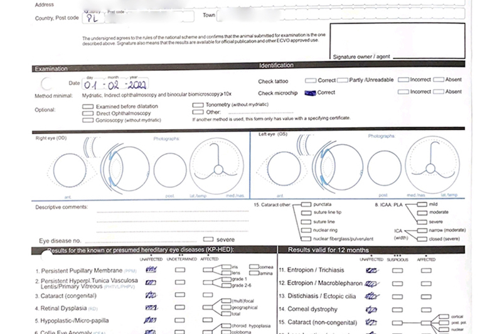Select the Right eye anterior circle diagram
This screenshot has height=334, width=502.
tap(70, 170)
